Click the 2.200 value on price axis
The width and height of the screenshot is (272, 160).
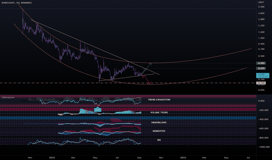coord(261,25)
